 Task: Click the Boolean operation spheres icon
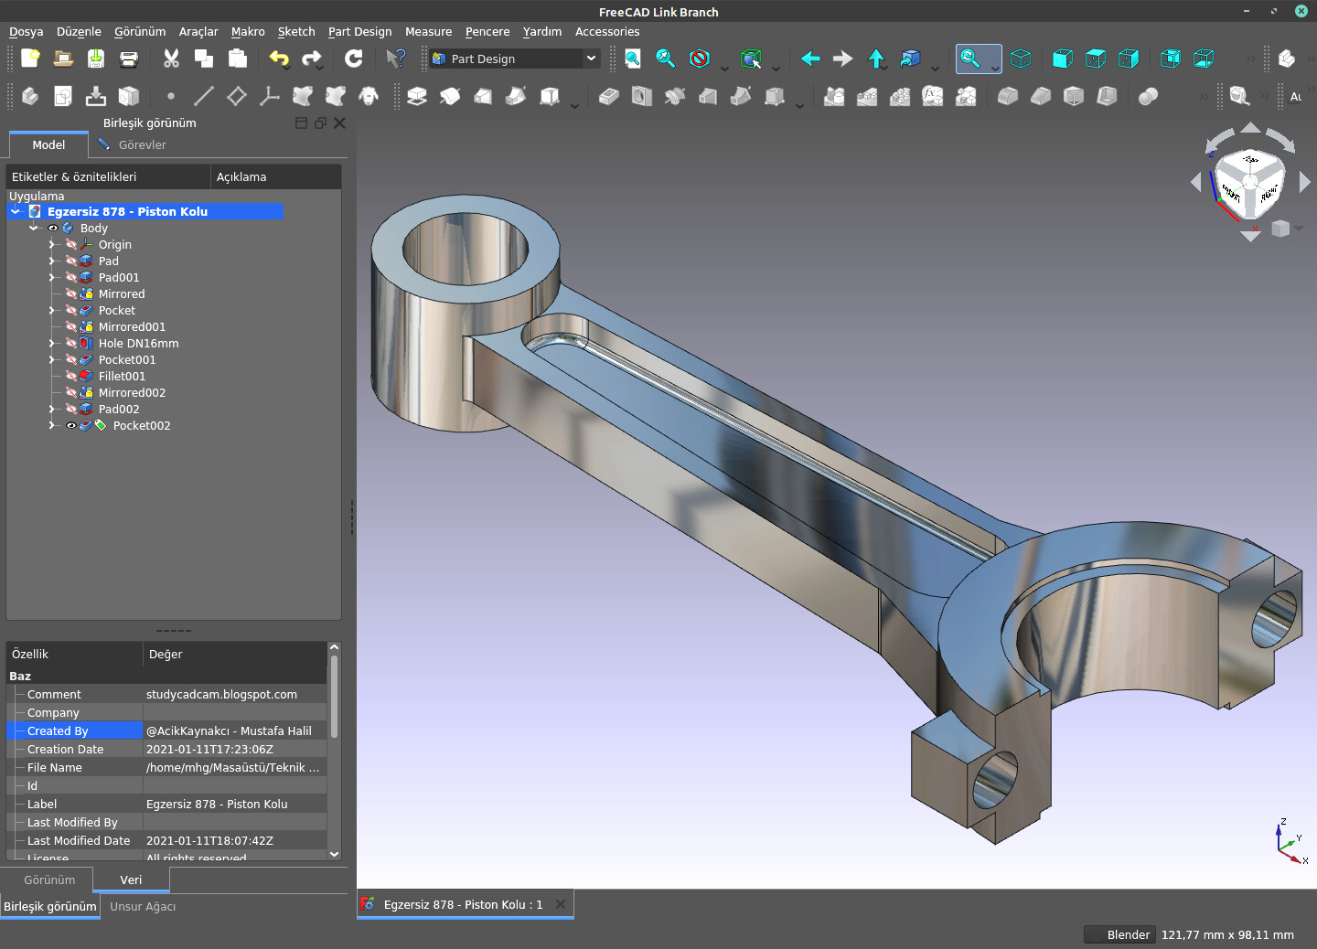1148,96
